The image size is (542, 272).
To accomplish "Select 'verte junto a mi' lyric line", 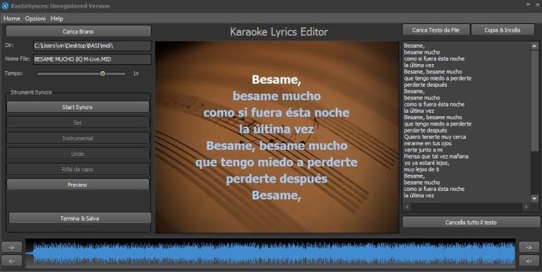I will (423, 150).
